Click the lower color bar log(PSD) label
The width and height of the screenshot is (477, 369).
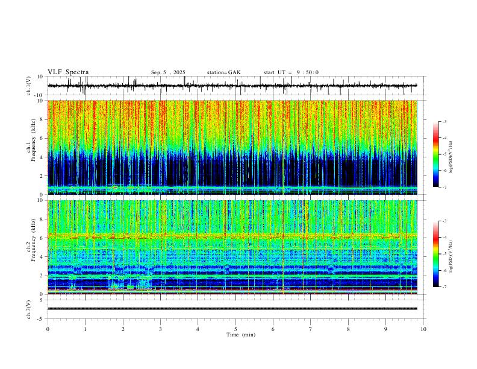[451, 256]
